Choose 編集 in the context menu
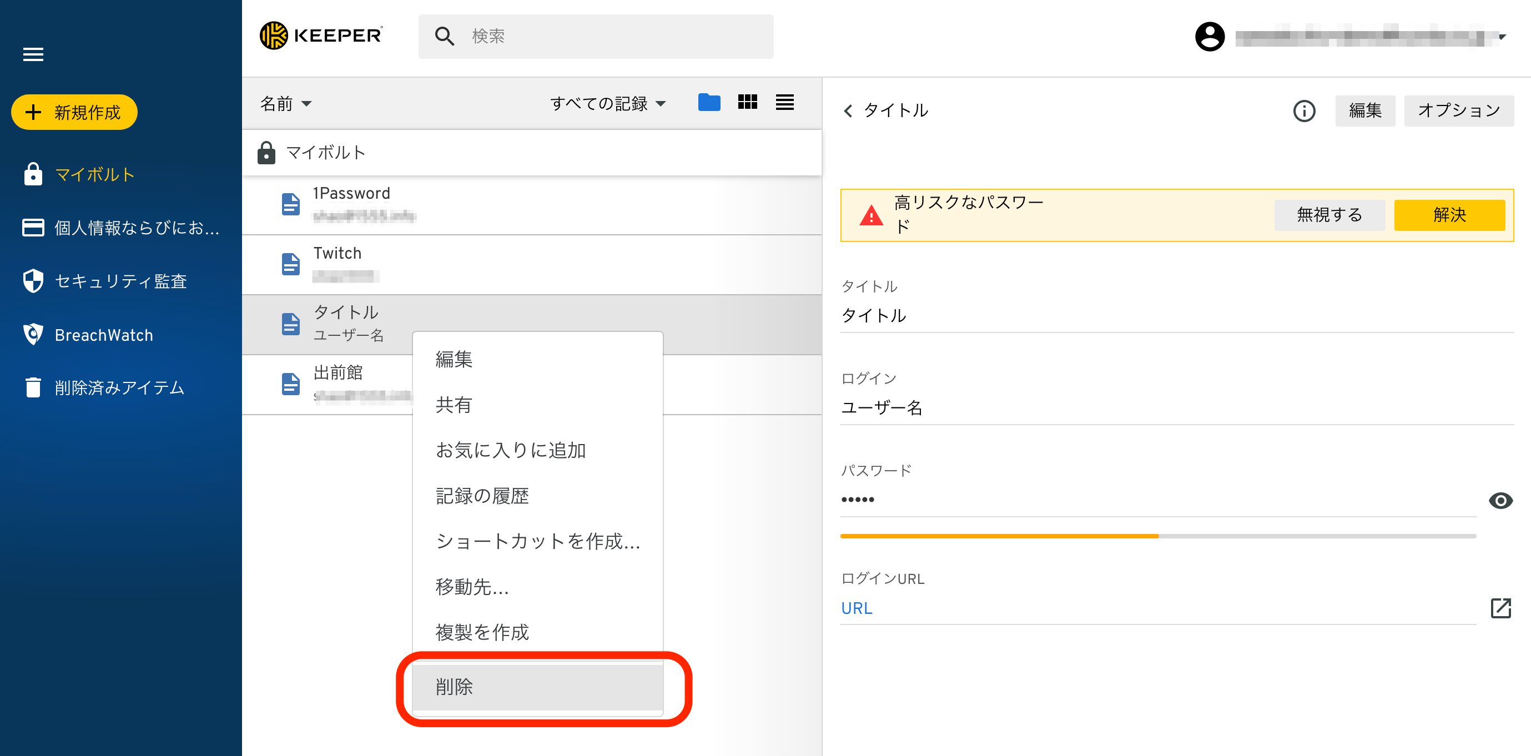The width and height of the screenshot is (1531, 756). point(537,359)
